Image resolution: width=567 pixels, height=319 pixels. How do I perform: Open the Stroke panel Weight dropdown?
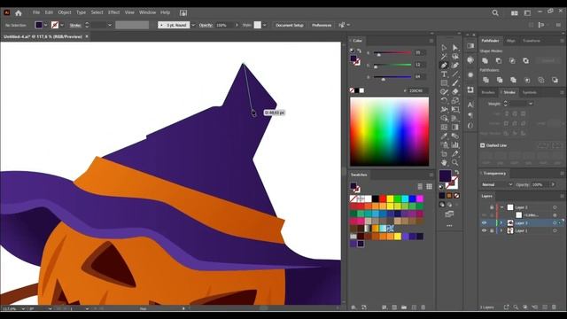(531, 104)
